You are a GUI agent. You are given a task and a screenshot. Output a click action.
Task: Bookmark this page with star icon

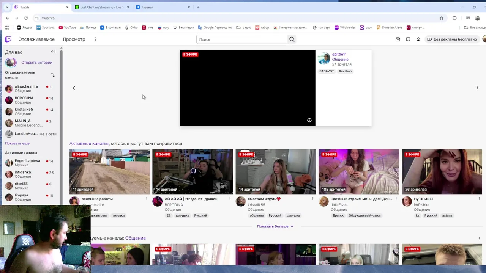click(442, 18)
